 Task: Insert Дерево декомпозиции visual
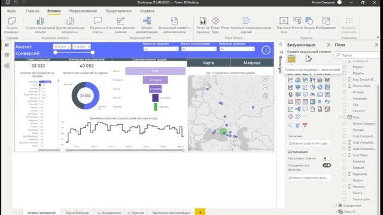coord(147,25)
